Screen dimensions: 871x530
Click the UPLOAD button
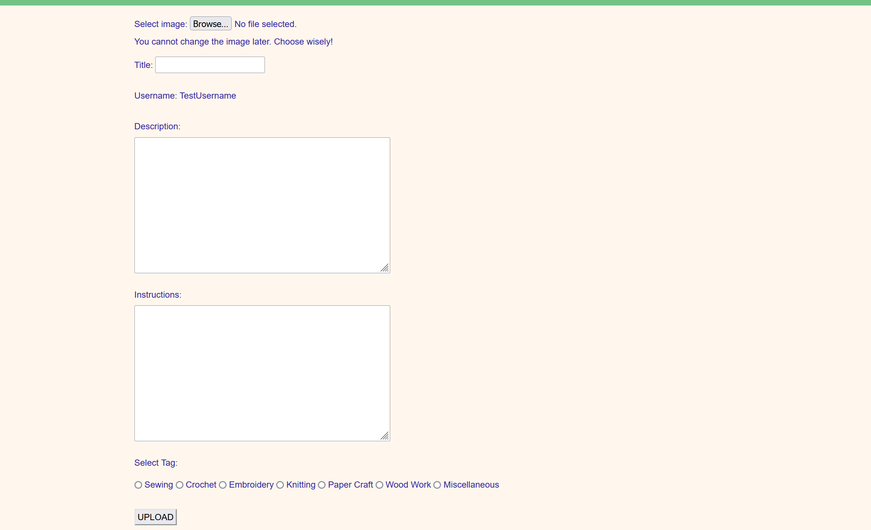155,517
